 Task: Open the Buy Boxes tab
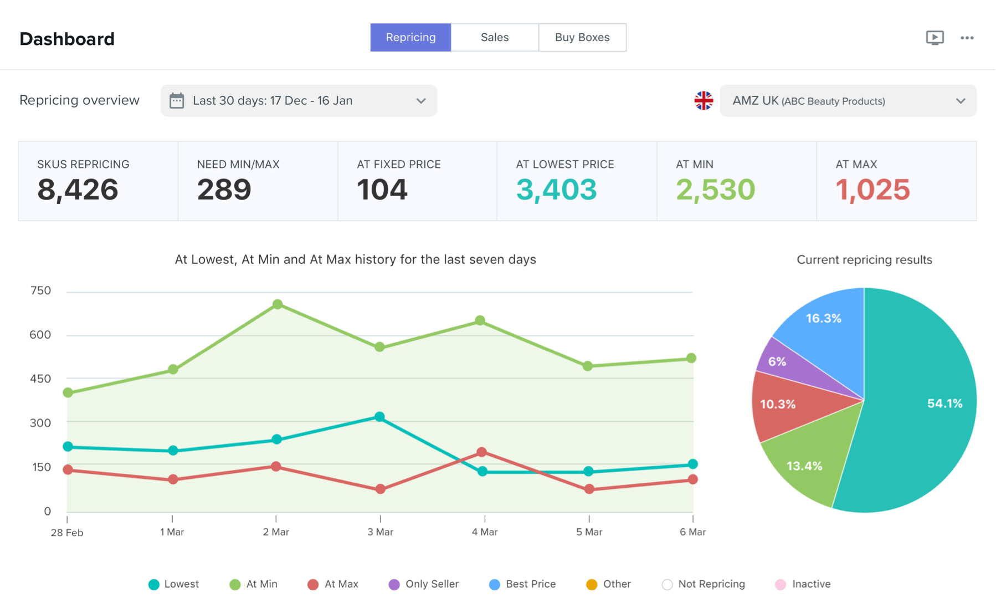(x=582, y=37)
